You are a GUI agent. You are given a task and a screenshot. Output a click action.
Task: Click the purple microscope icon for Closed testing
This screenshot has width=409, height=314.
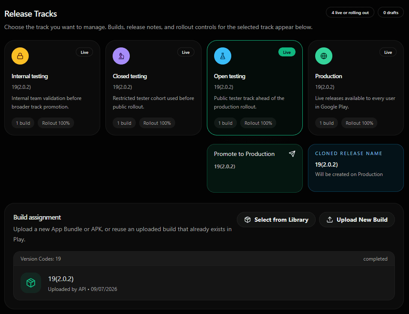coord(121,56)
